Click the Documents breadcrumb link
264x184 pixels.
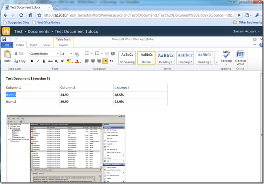[39, 31]
